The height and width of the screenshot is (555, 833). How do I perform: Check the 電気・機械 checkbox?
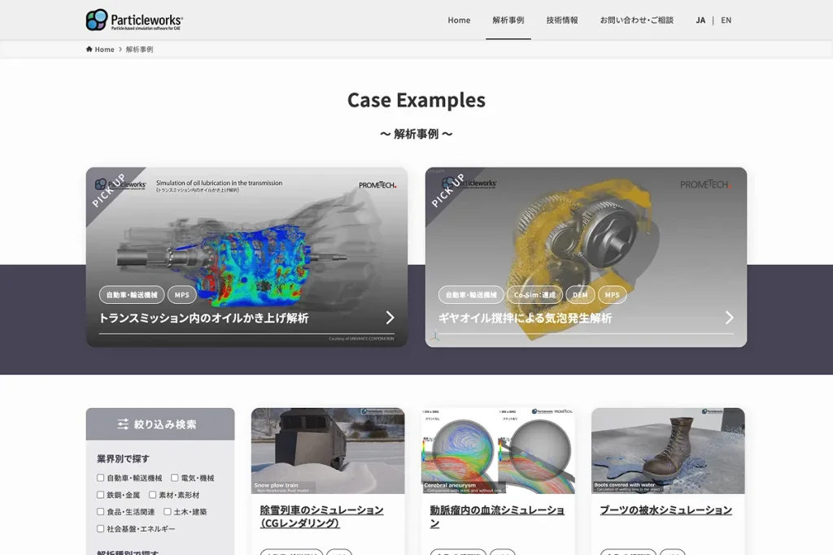coord(174,478)
